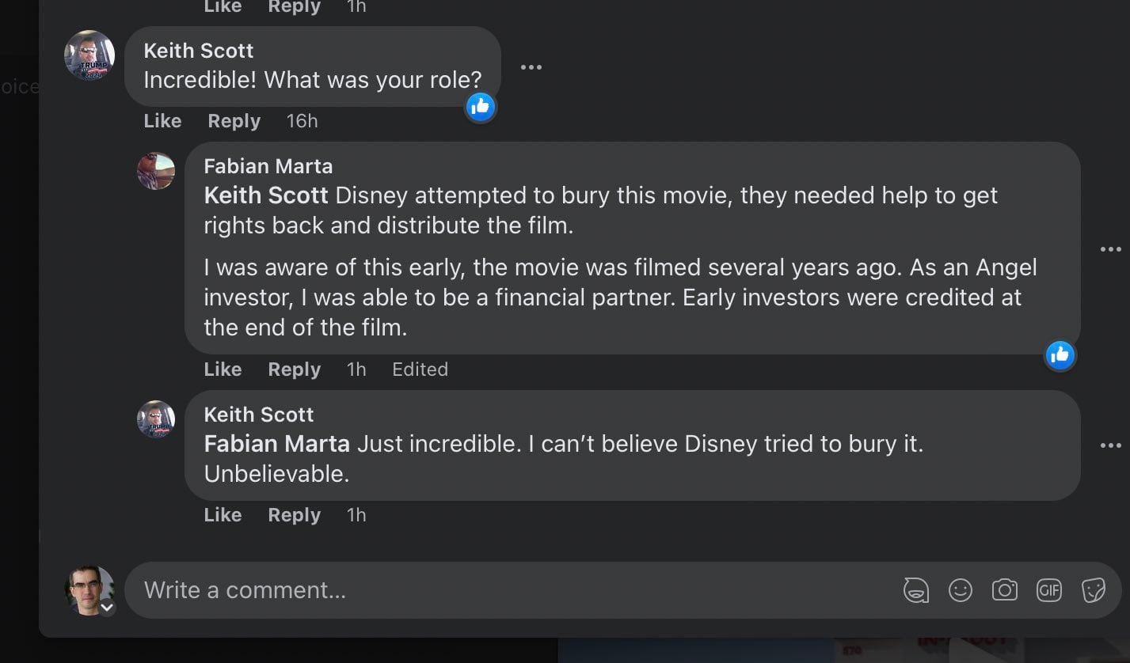Screen dimensions: 1130x663
Task: Reply to Keith Scott's 'Unbelievable' comment
Action: (x=294, y=515)
